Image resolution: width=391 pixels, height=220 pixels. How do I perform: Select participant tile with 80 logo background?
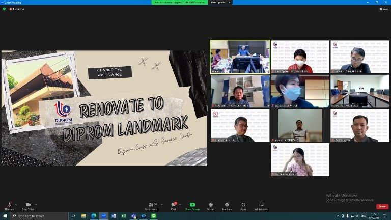(240, 125)
